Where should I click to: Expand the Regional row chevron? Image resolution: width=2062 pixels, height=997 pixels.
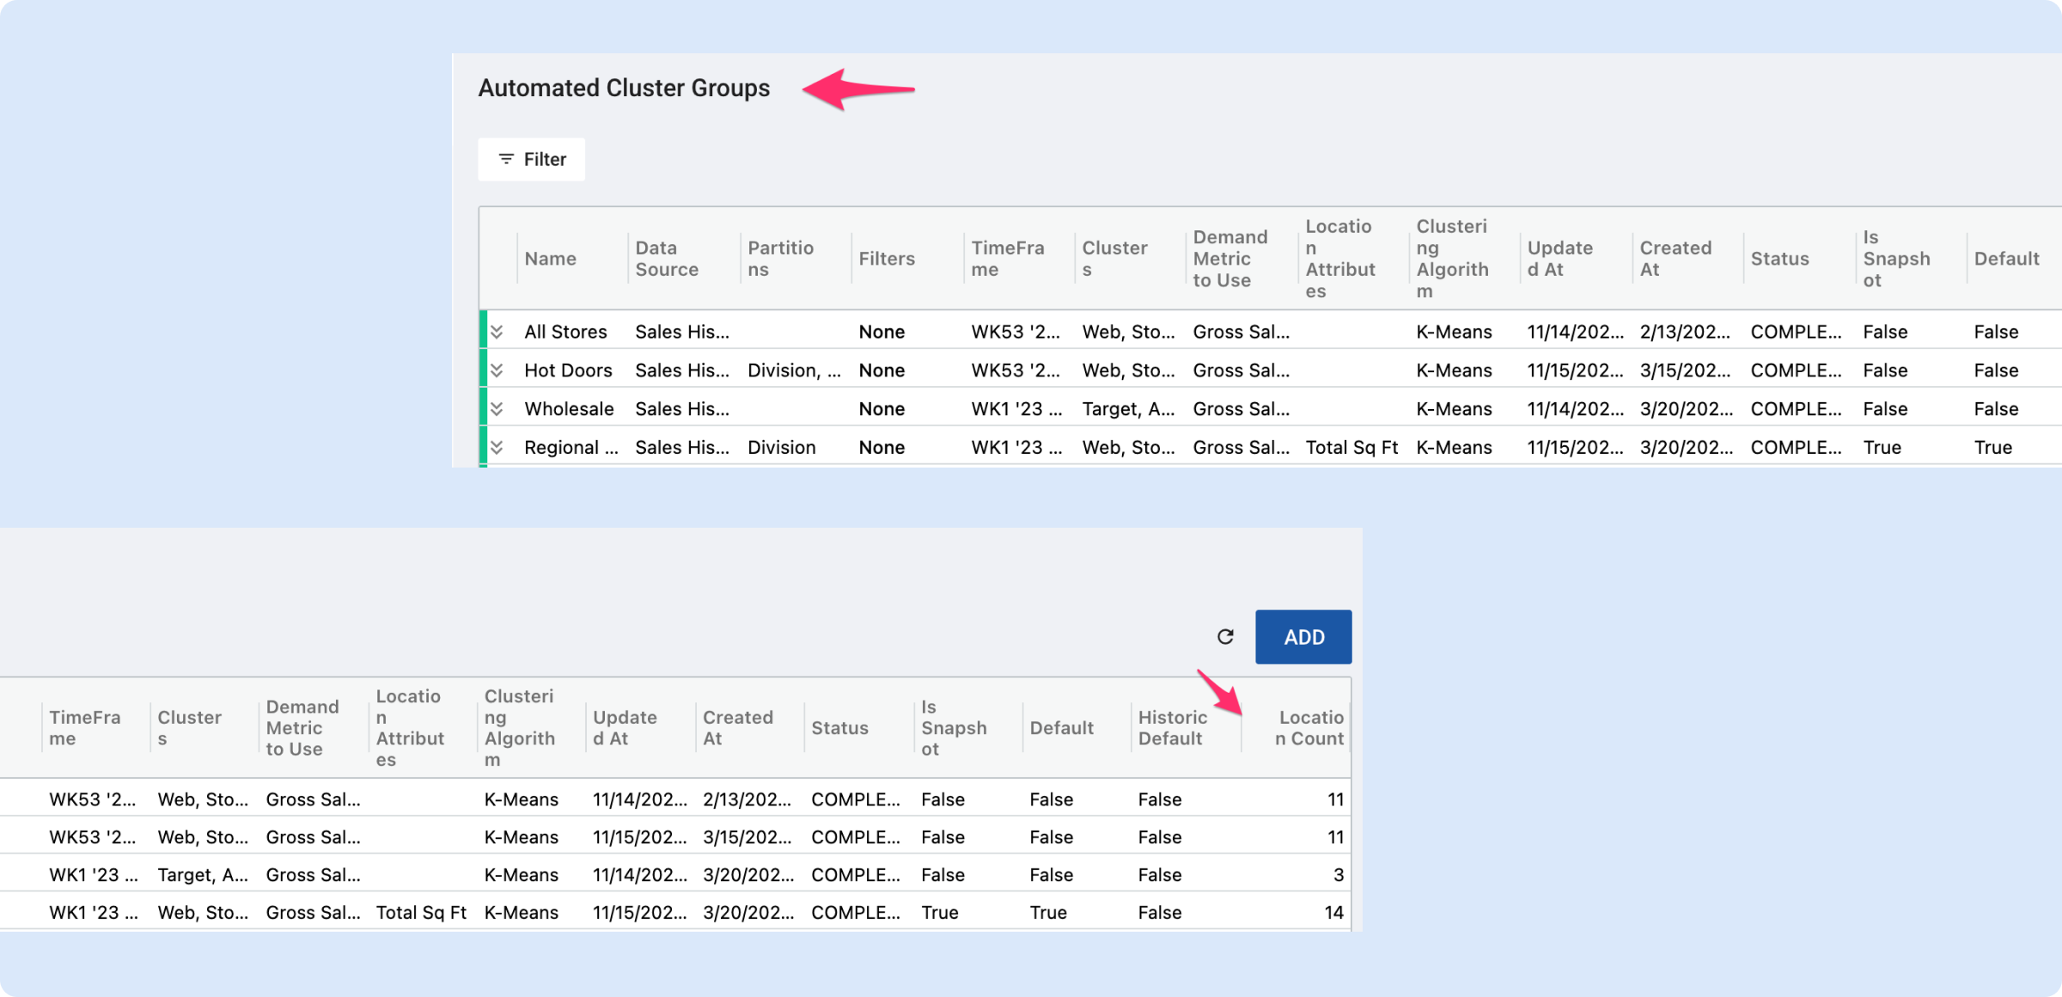[497, 448]
